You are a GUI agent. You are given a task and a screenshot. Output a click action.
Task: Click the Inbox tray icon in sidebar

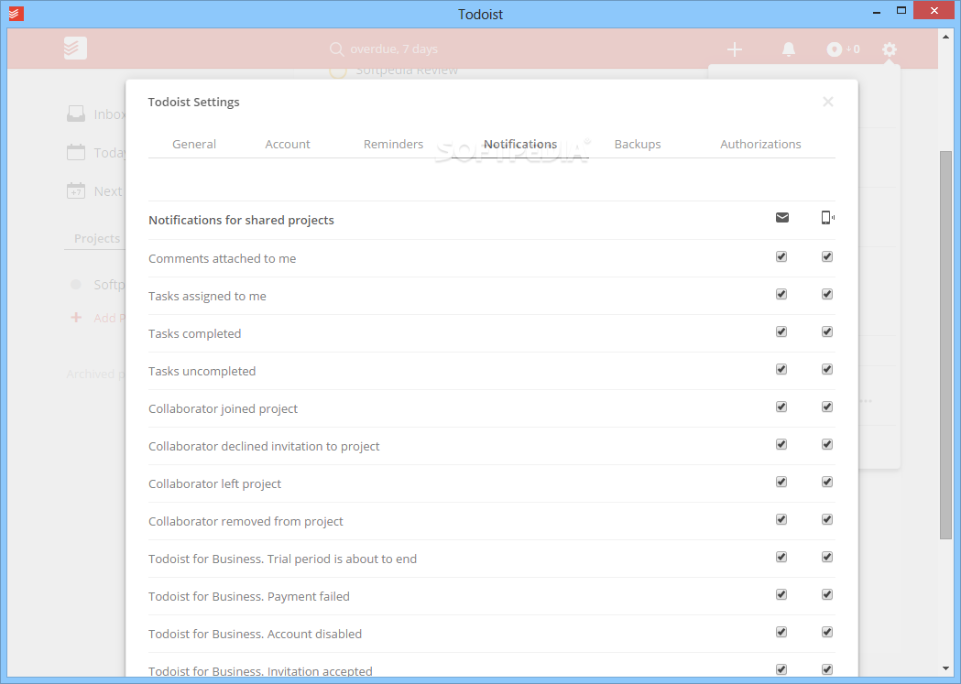tap(76, 114)
